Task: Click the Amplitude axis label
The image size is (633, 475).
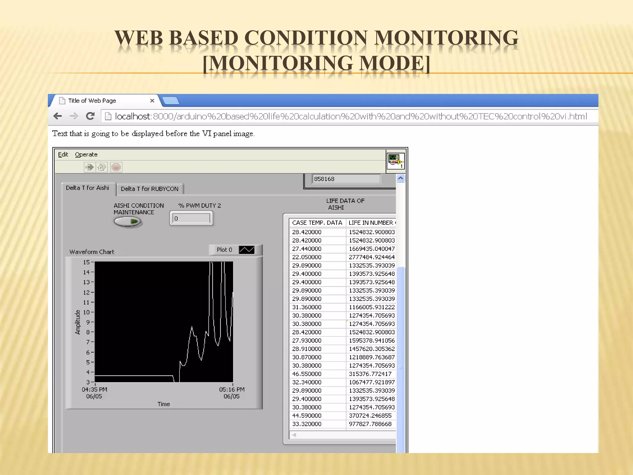Action: (78, 322)
